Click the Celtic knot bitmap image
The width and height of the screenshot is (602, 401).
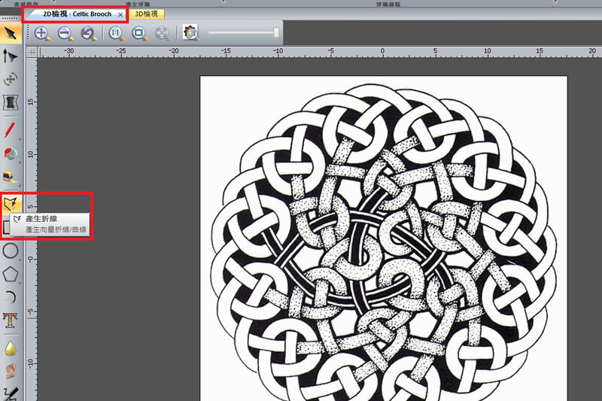[384, 238]
